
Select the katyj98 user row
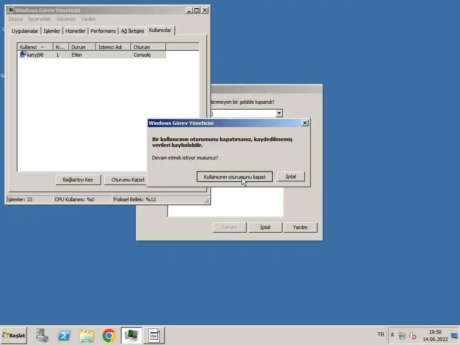[x=92, y=55]
